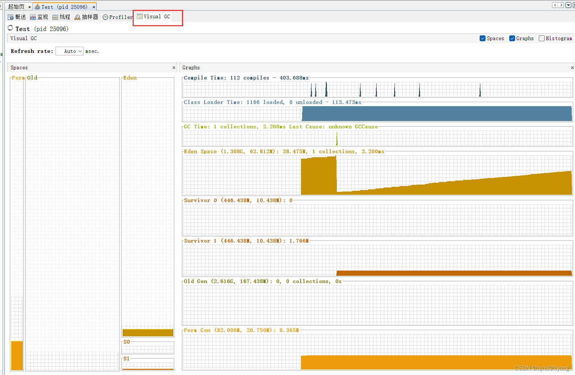Select the Visual GC tab
Screen dimensions: 575x375
pyautogui.click(x=153, y=16)
